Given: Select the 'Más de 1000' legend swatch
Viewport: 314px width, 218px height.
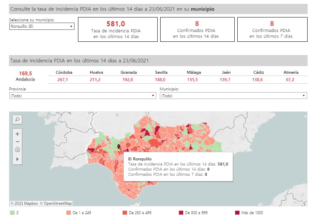Looking at the screenshot, I should (x=237, y=212).
